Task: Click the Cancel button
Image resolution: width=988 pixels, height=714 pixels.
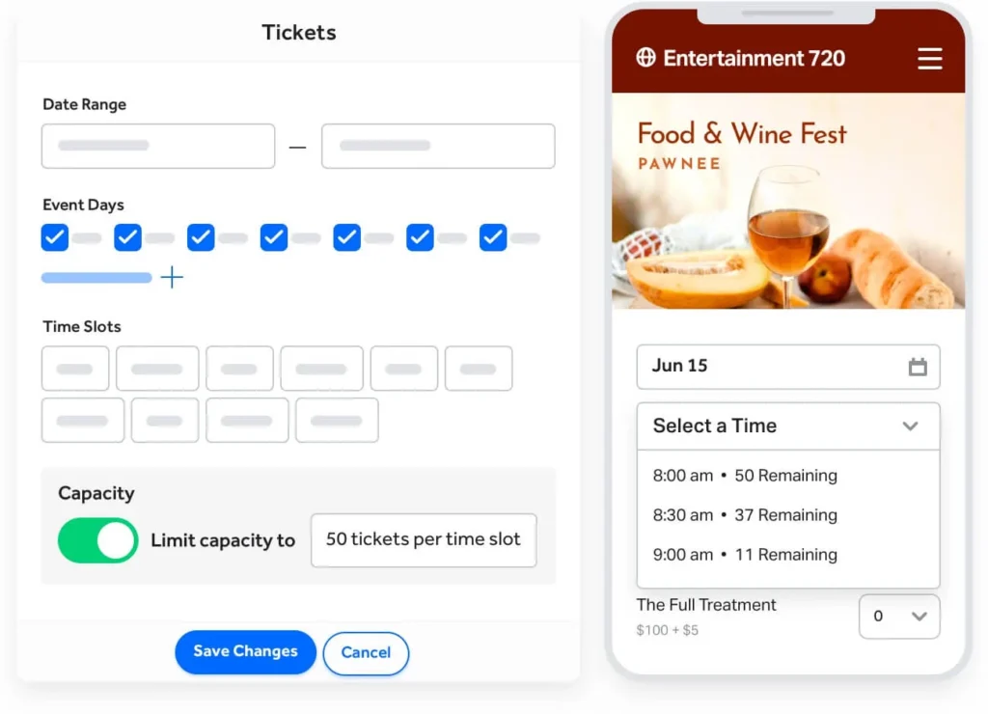Action: click(366, 652)
